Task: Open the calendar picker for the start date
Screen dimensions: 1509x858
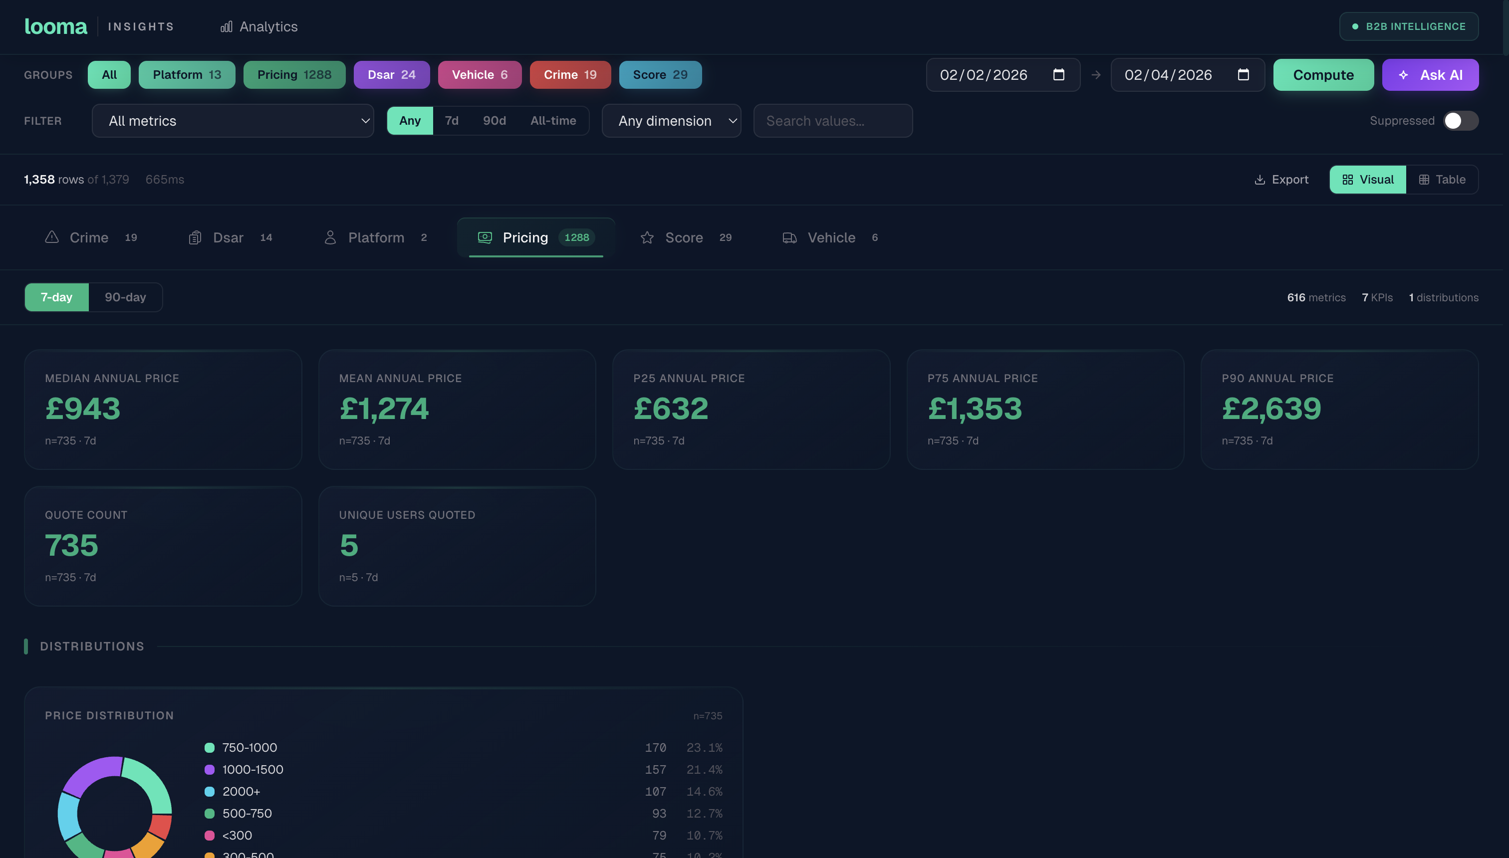Action: (1059, 75)
